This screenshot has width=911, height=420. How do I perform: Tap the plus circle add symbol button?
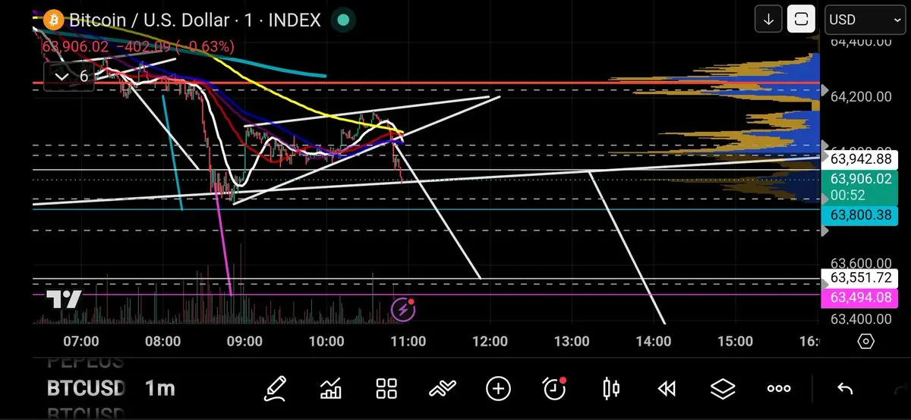click(x=498, y=389)
